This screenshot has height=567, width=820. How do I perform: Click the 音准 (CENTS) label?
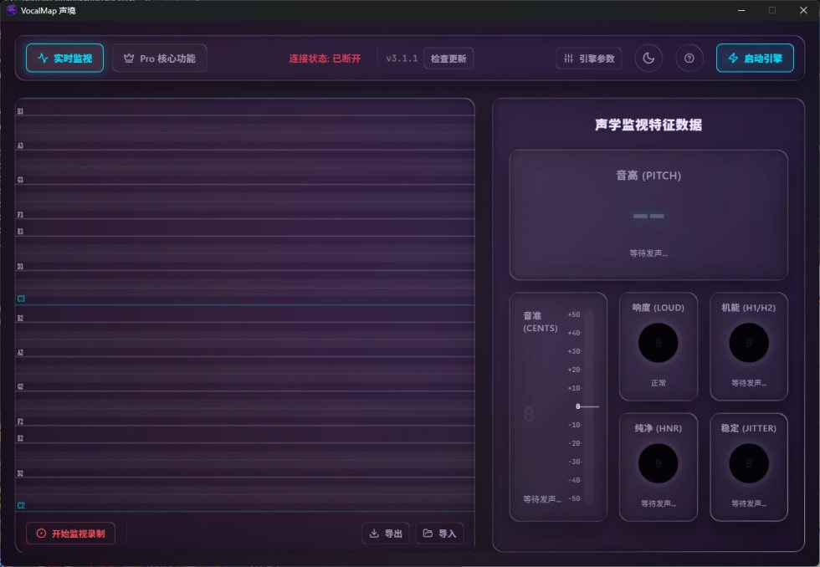click(x=541, y=322)
